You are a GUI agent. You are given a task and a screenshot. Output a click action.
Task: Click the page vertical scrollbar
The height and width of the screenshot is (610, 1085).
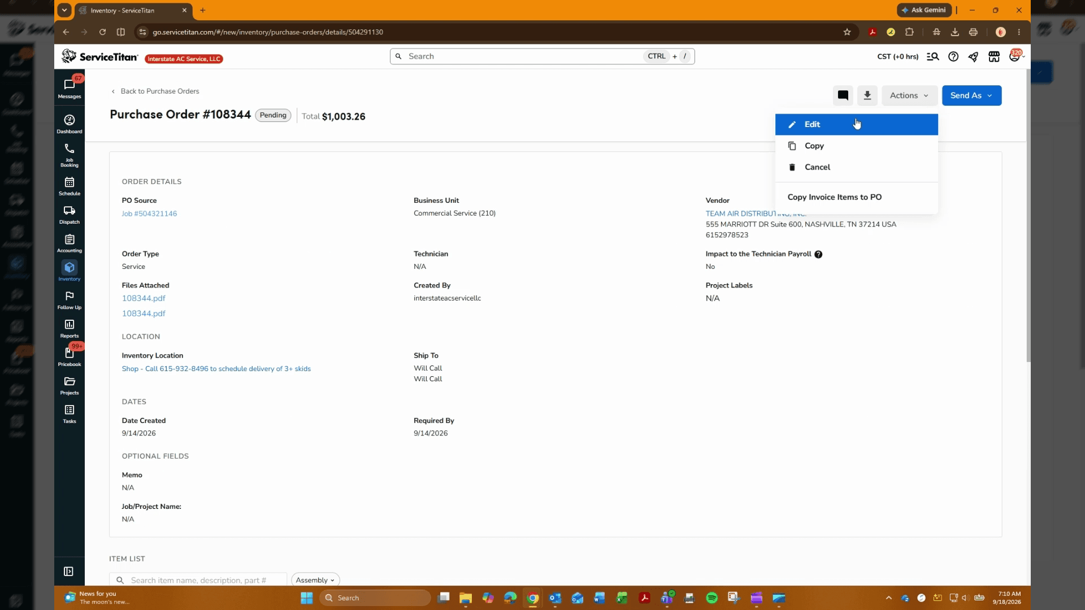point(1028,215)
